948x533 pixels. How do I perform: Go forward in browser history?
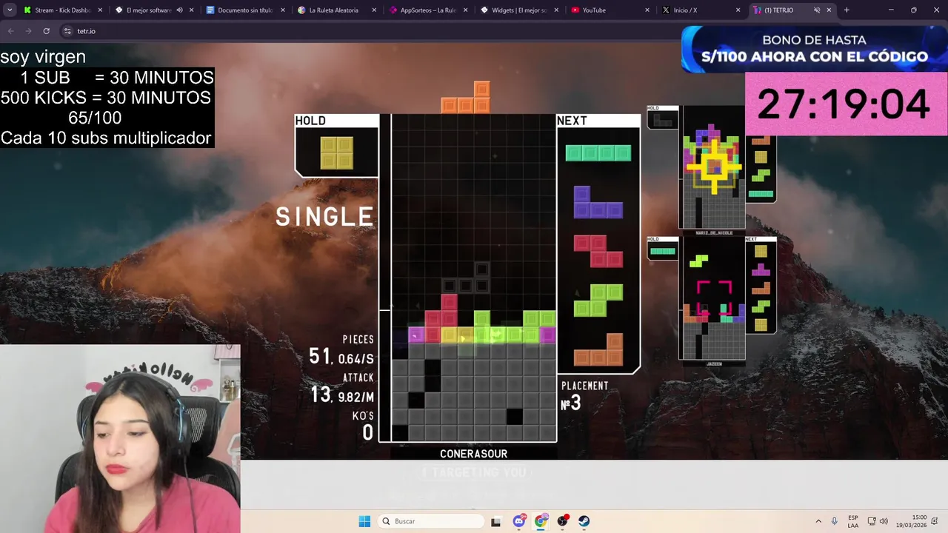(28, 31)
